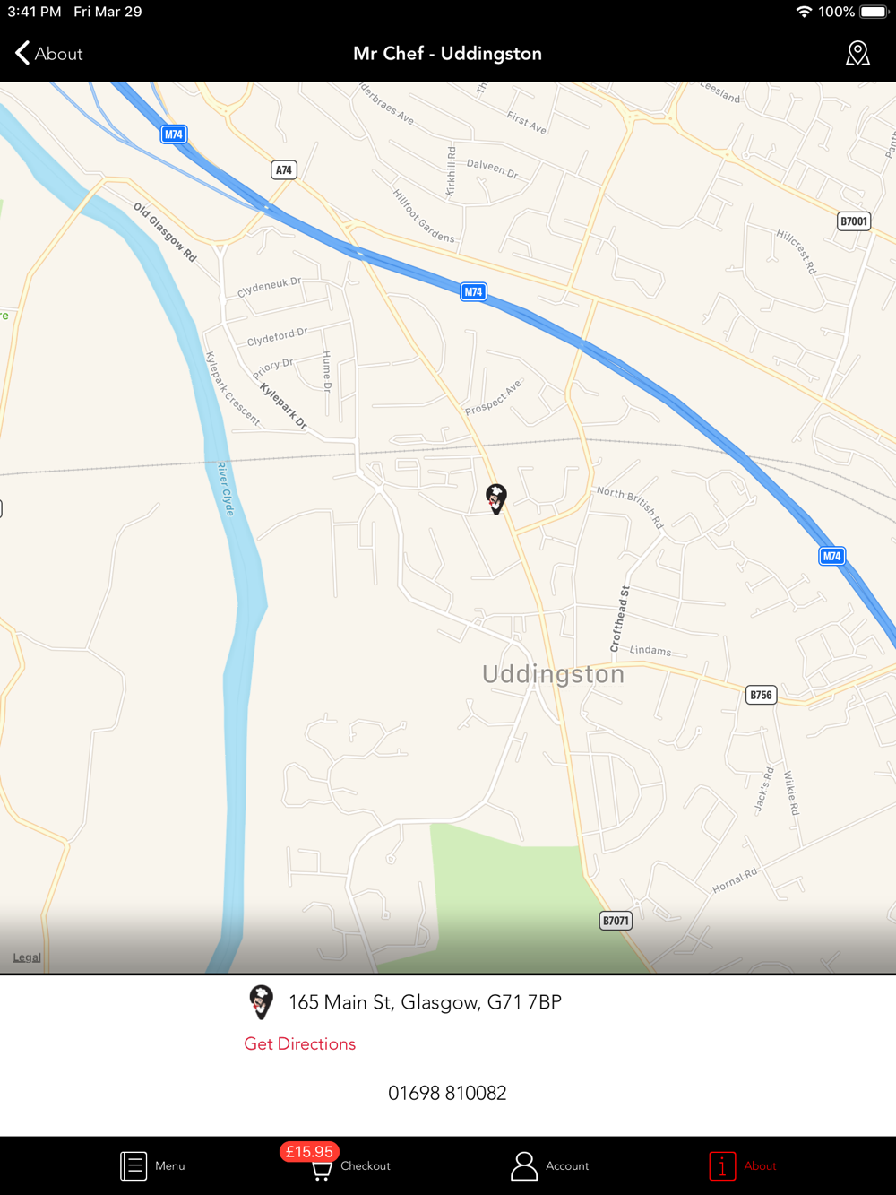Open the Menu tab list icon
The image size is (896, 1195).
pyautogui.click(x=134, y=1165)
